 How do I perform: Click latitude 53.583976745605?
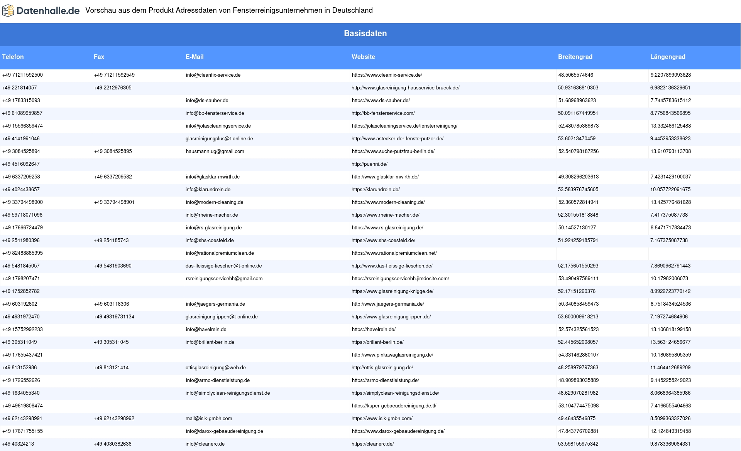[x=578, y=190]
